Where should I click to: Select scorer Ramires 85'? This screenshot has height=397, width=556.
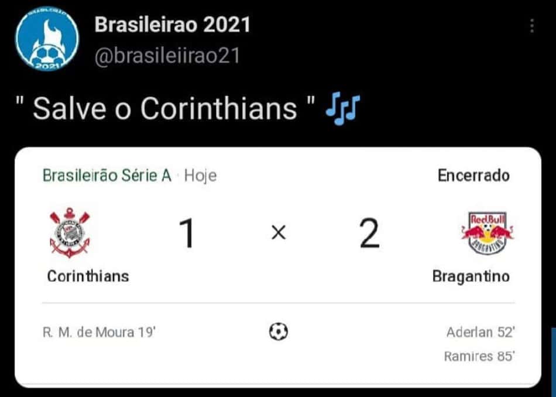(x=479, y=356)
